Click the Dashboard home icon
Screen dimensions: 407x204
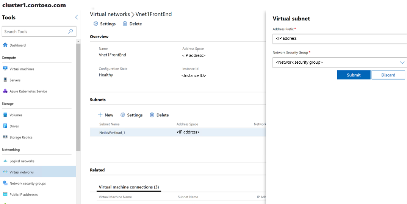pos(5,45)
